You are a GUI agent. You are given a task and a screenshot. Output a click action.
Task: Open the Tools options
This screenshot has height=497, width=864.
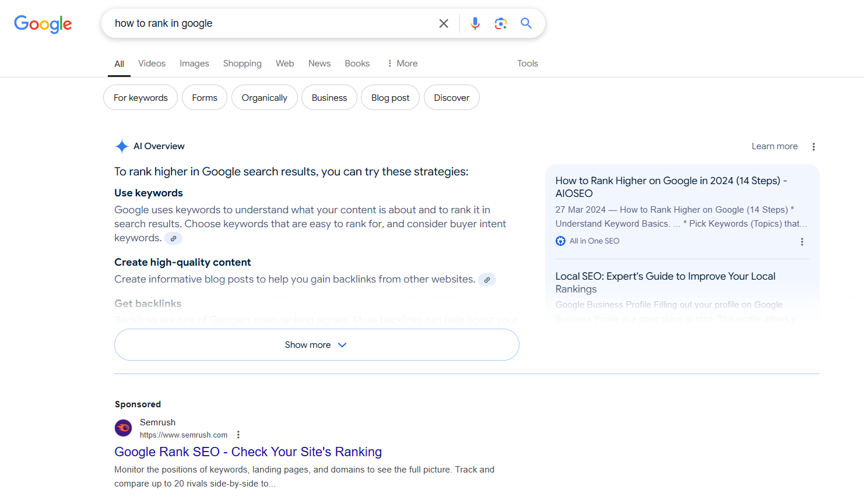[528, 64]
